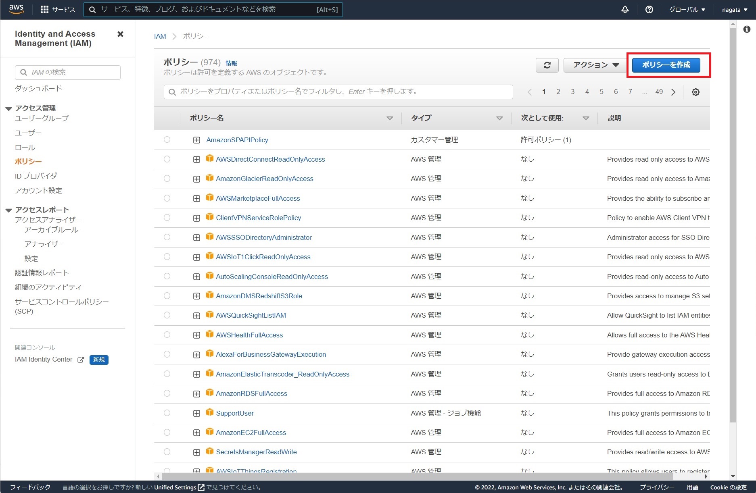Select the AmazonSPAPIPolicy radio button
756x493 pixels.
[x=167, y=139]
